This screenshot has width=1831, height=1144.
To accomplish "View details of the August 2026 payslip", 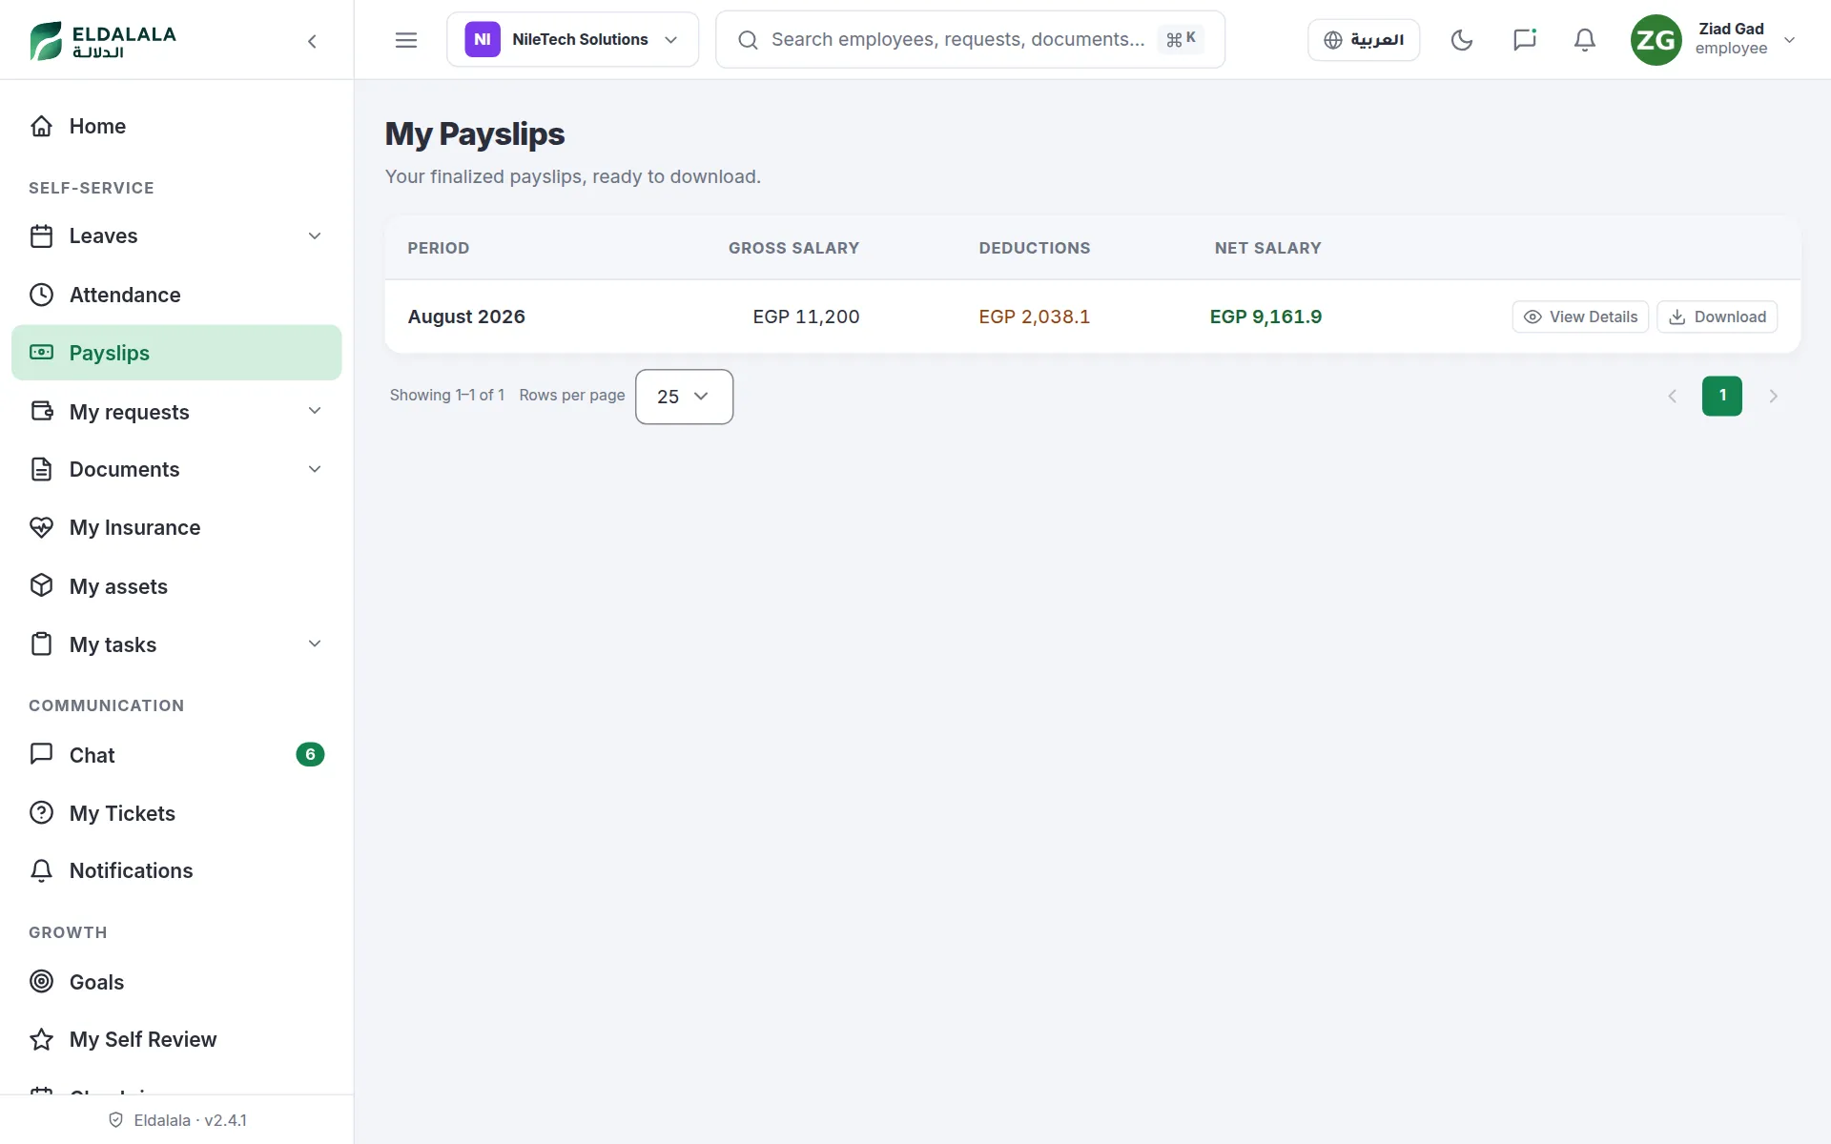I will pos(1580,317).
